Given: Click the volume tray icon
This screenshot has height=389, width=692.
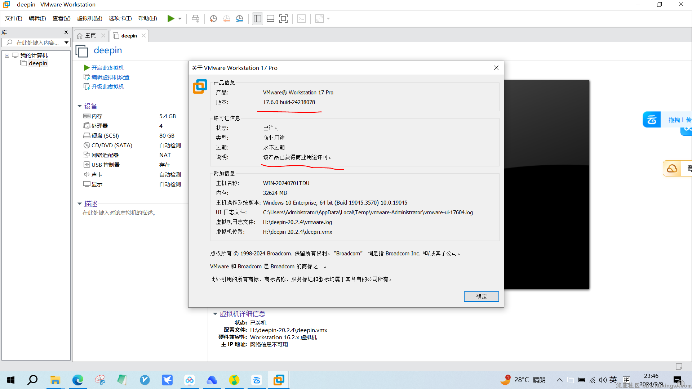Looking at the screenshot, I should (x=603, y=380).
